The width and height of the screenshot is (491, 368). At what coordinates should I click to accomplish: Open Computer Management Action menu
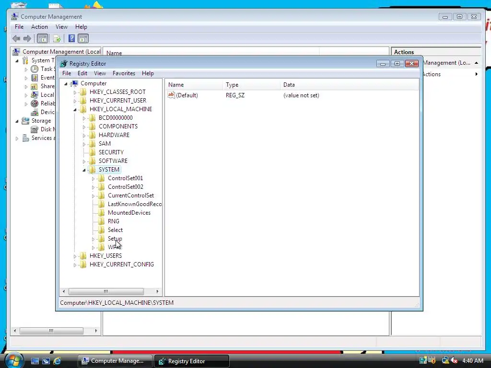click(x=39, y=27)
